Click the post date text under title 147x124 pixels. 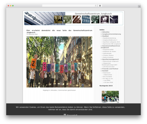[32, 34]
